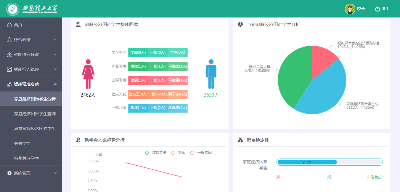Click the 智能综合预警 alarm icon
400x192 pixels.
tap(9, 55)
